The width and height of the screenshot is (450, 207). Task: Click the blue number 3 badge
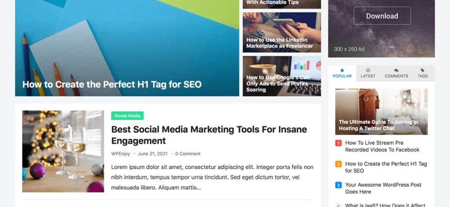[x=338, y=185]
